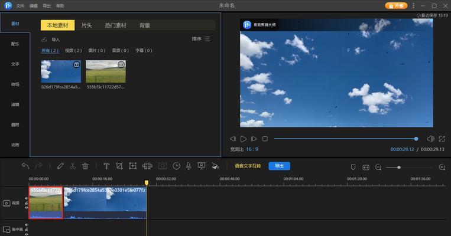The image size is (451, 236).
Task: Toggle the lock on the 画中画 track
Action: pyautogui.click(x=27, y=230)
